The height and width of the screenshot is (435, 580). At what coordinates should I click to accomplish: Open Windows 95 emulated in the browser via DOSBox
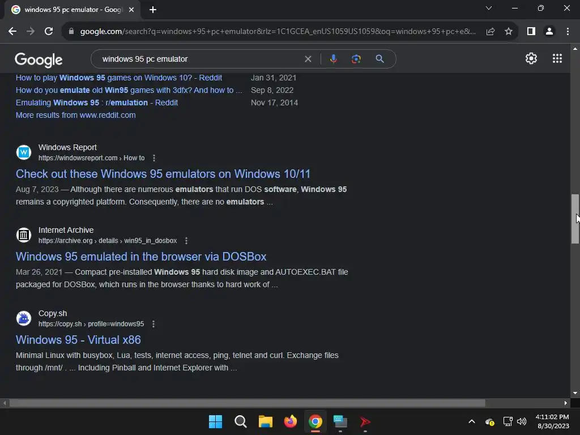click(x=141, y=257)
